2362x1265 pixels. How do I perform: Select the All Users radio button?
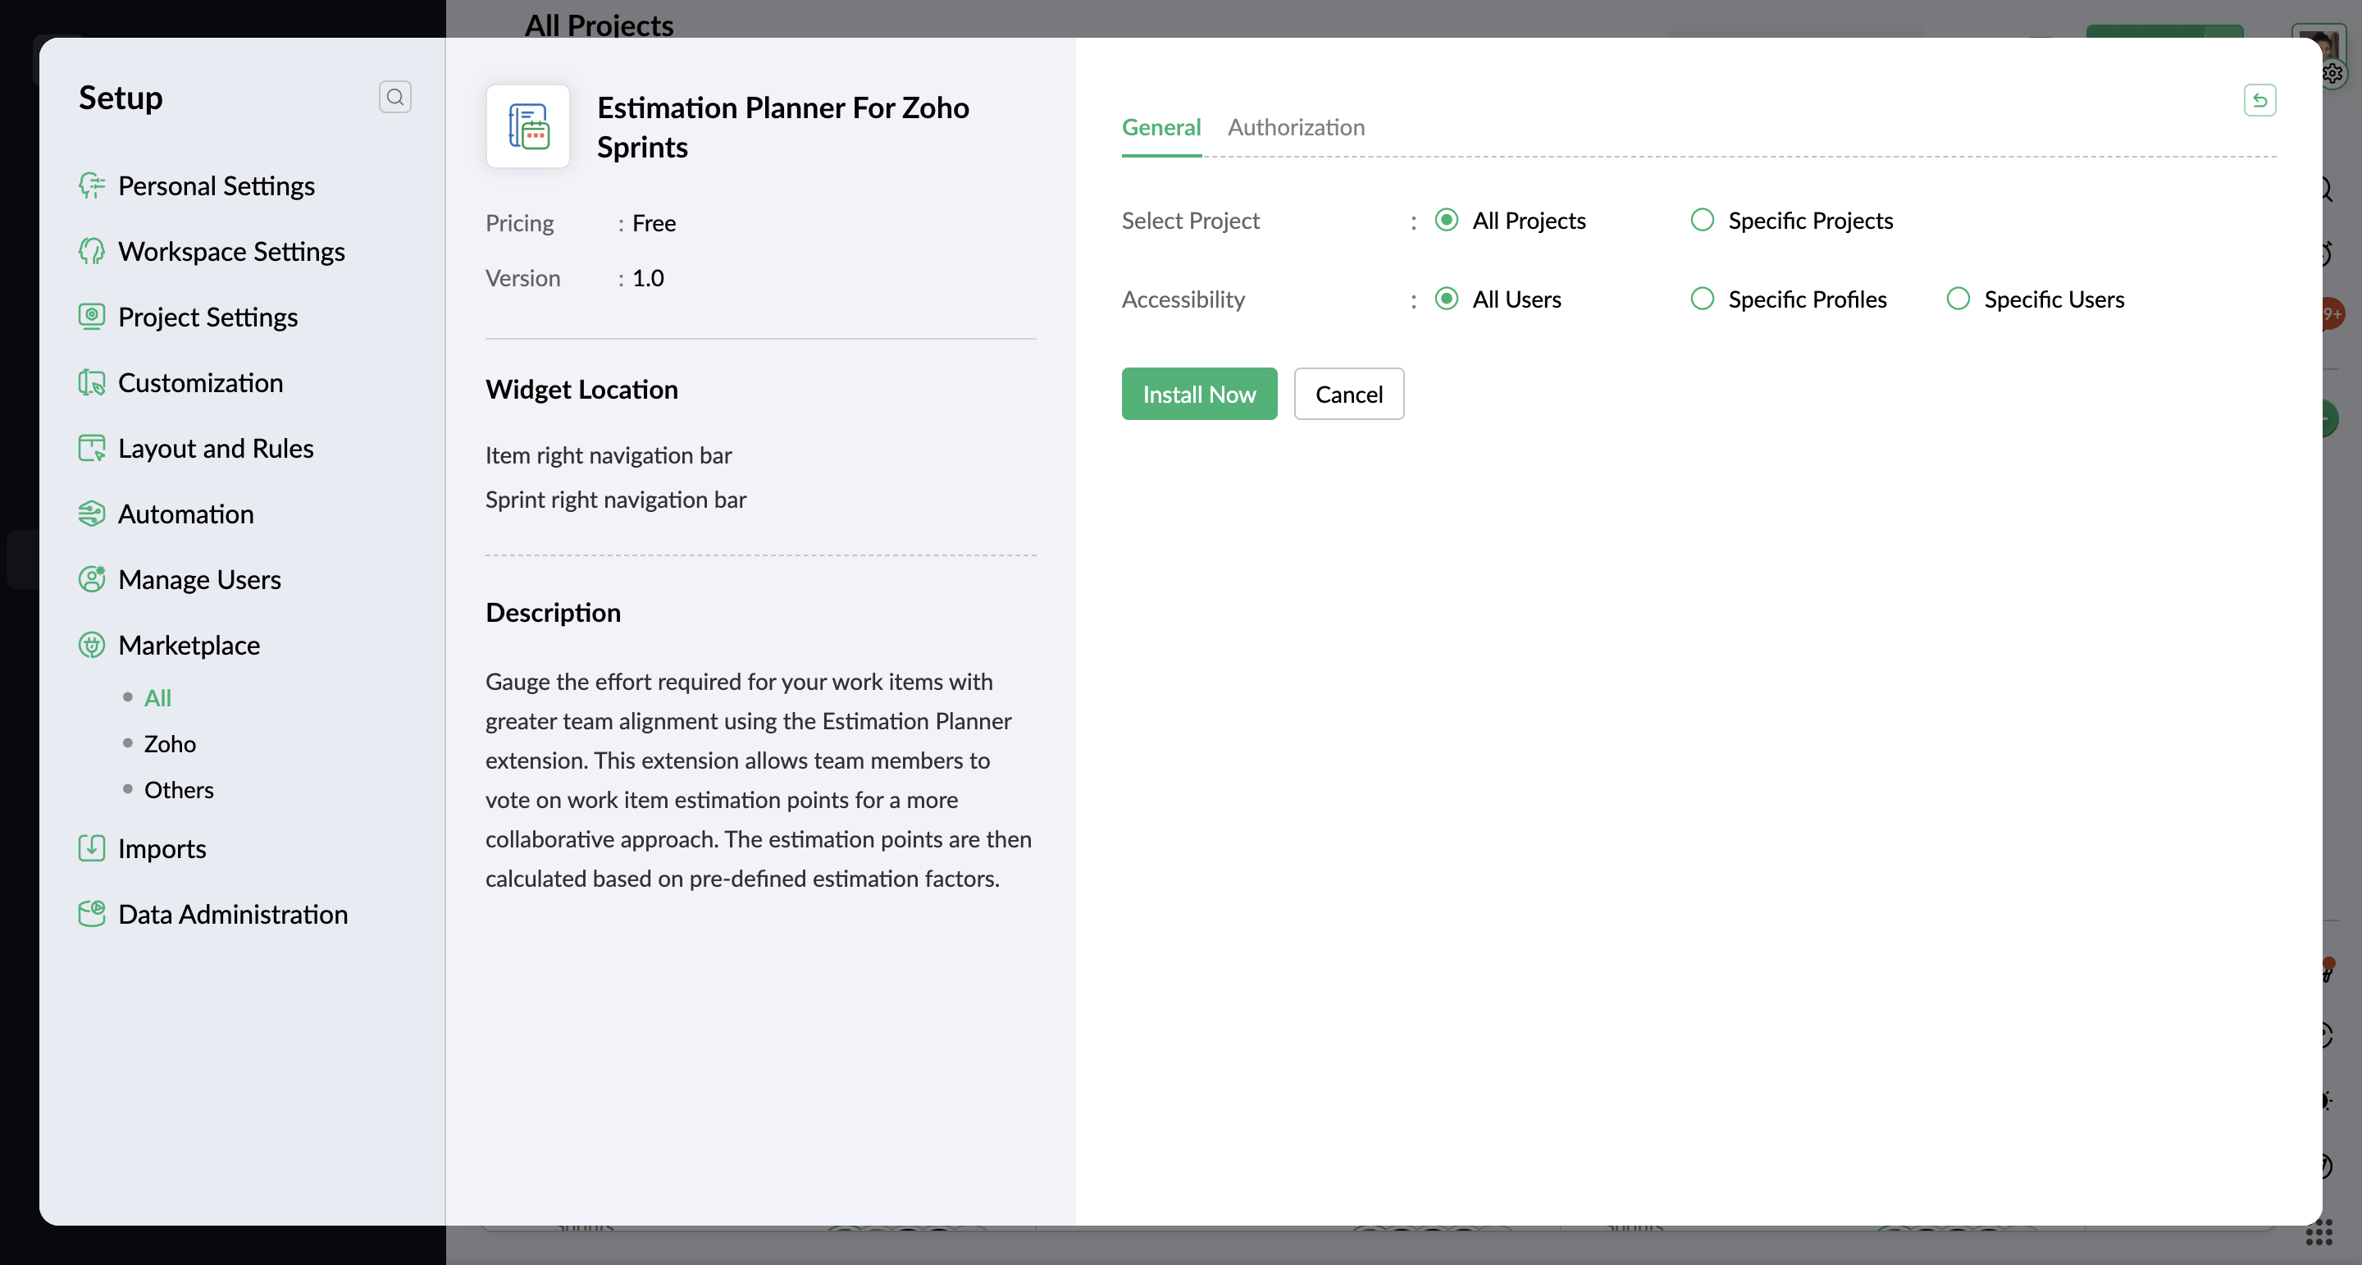tap(1446, 299)
